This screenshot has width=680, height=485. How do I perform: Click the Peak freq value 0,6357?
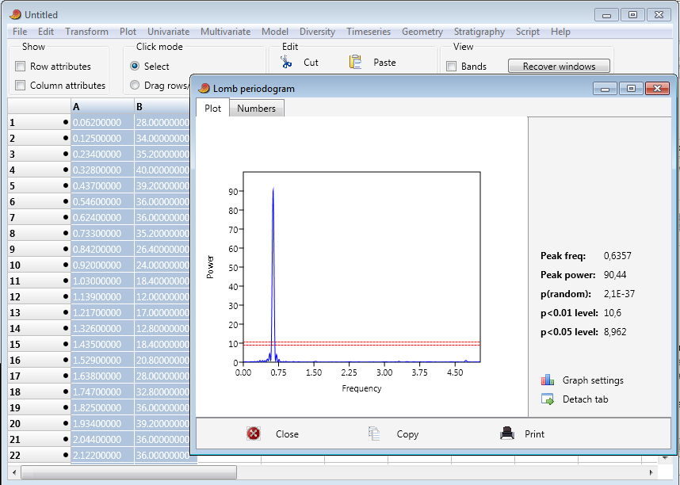click(x=617, y=255)
